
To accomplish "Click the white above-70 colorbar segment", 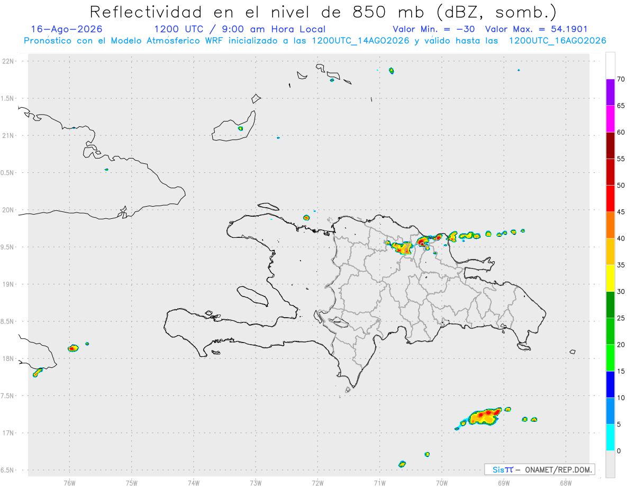I will pyautogui.click(x=610, y=66).
